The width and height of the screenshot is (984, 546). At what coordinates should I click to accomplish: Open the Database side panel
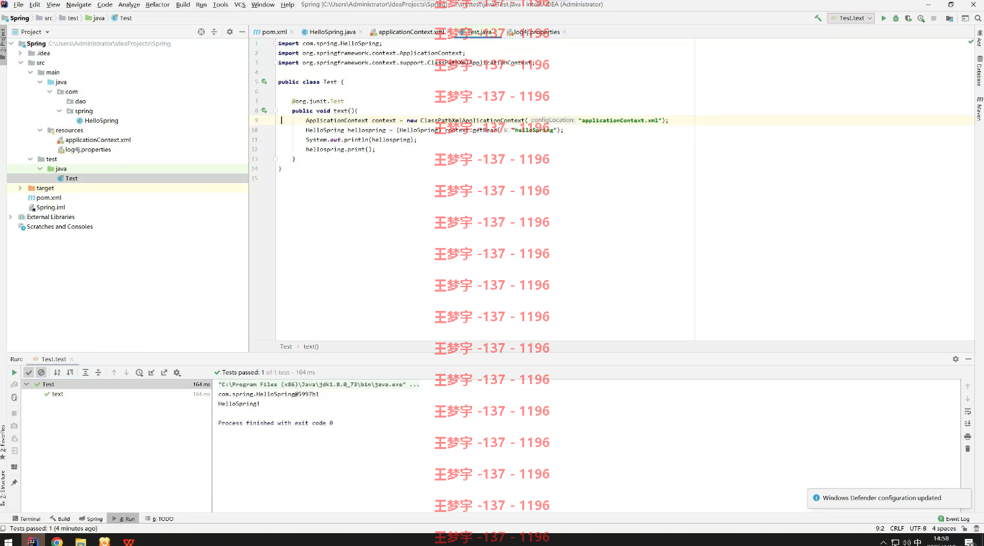pos(979,71)
